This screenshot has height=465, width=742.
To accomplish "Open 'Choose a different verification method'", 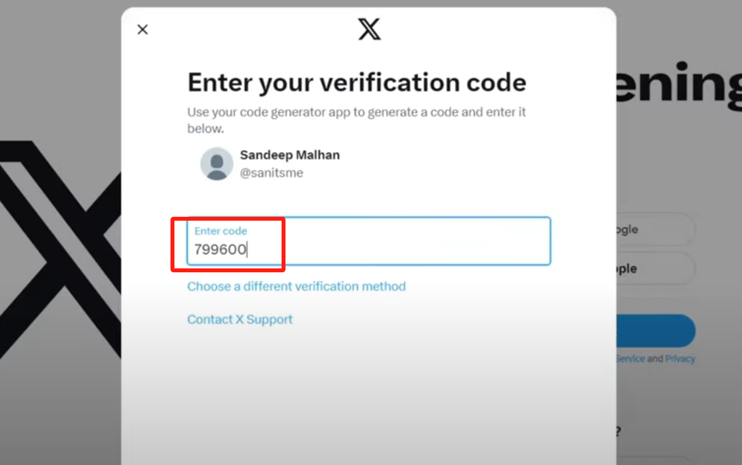I will (296, 287).
